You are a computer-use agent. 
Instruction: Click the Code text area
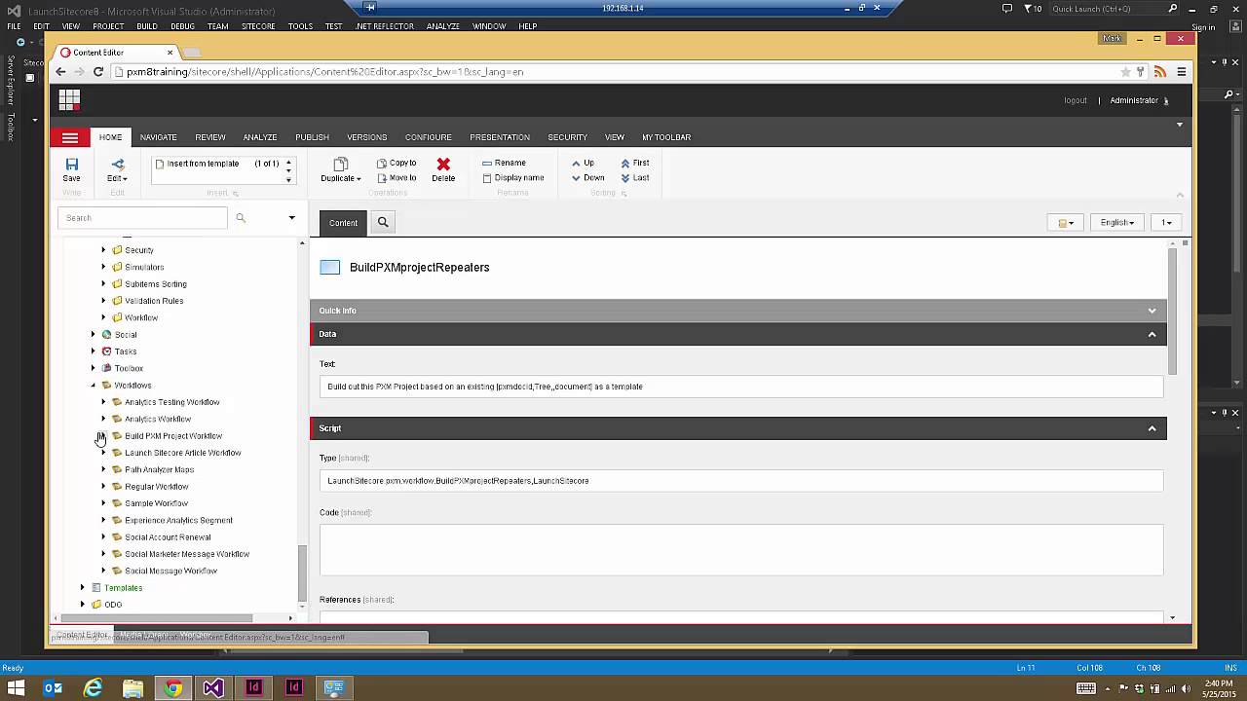click(741, 550)
